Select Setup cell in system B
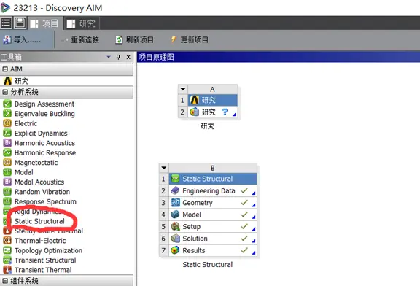 pos(213,226)
